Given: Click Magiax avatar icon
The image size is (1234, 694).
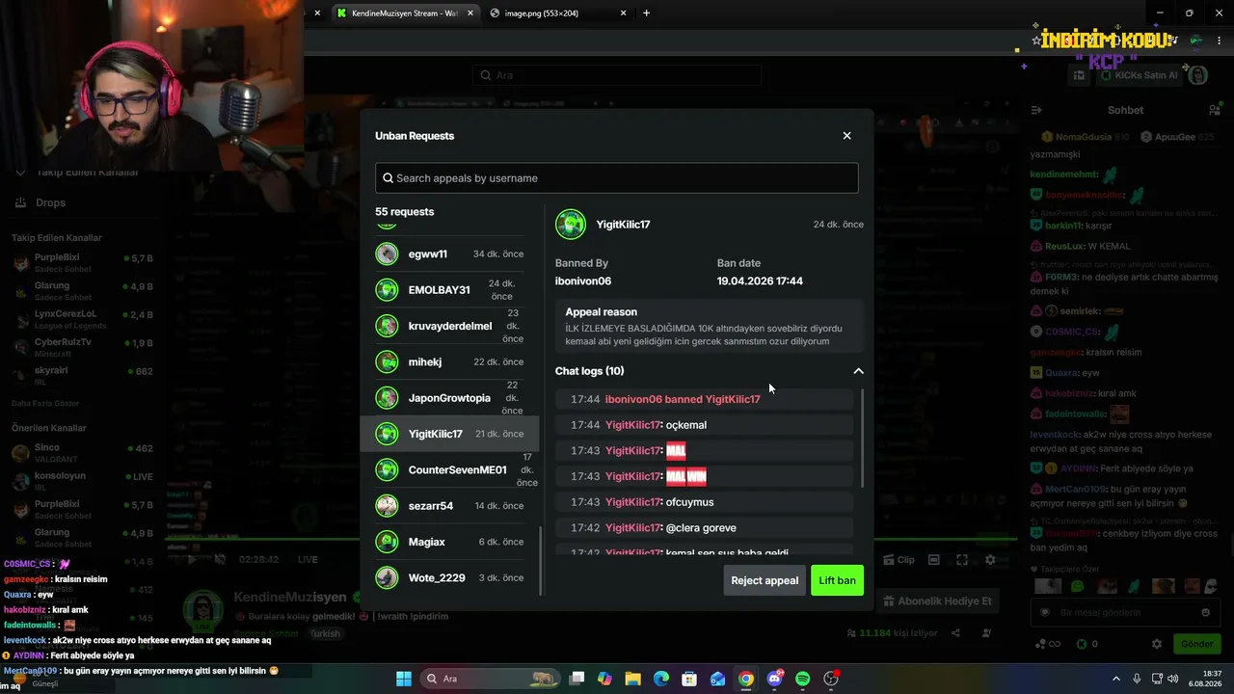Looking at the screenshot, I should tap(387, 542).
